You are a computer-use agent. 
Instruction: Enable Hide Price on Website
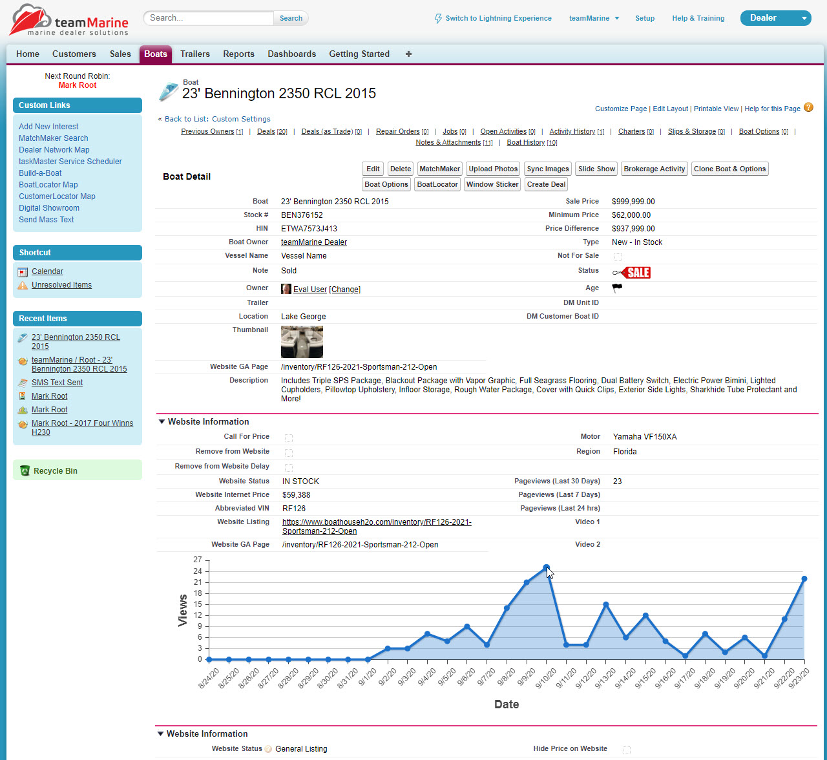pyautogui.click(x=626, y=749)
